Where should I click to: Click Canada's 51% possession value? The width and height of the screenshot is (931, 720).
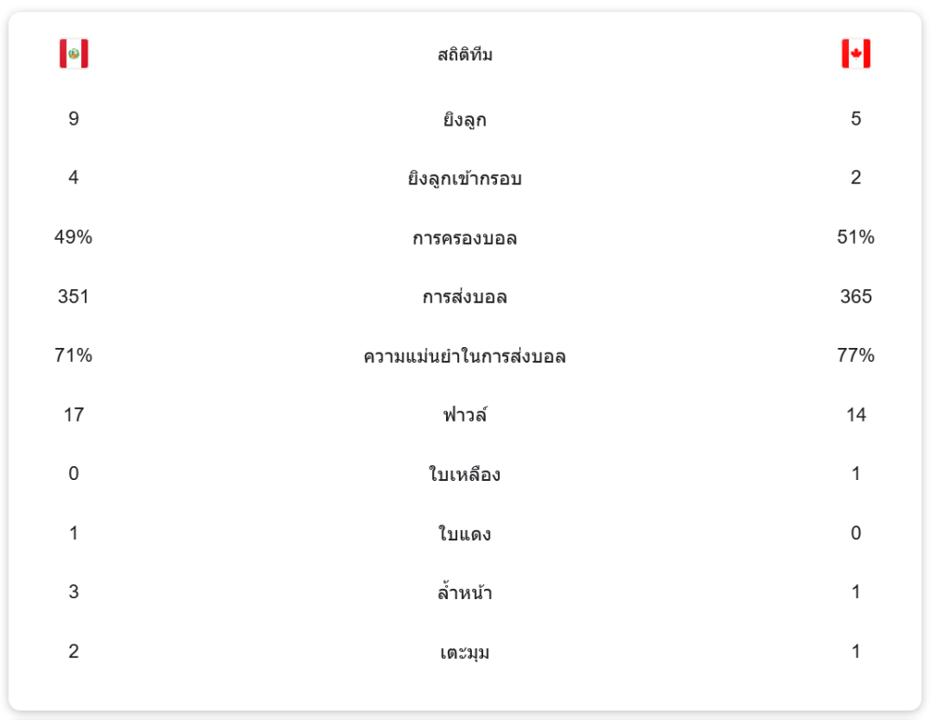point(856,237)
